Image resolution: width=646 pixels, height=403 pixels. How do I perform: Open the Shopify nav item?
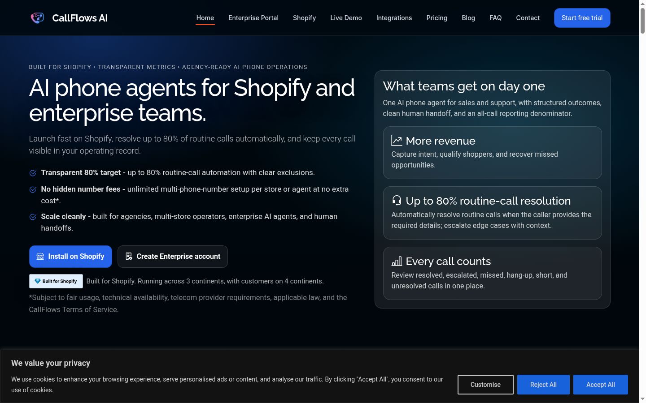[304, 18]
